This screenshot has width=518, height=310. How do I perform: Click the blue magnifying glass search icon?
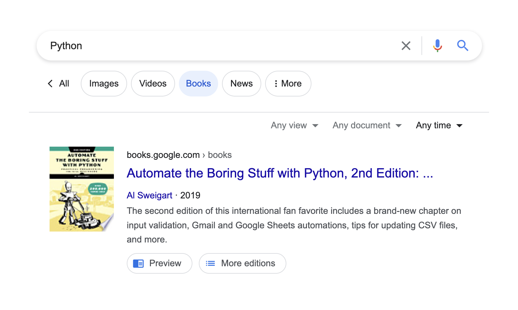[x=462, y=46]
